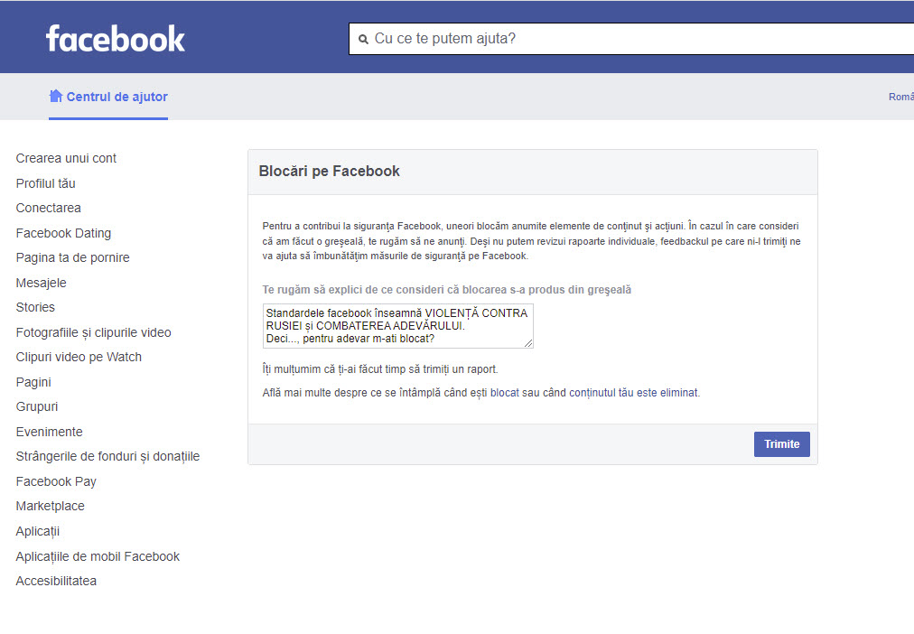
Task: Open 'Stories' help section
Action: tap(35, 307)
